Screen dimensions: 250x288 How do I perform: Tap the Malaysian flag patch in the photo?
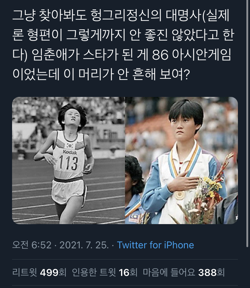134,218
